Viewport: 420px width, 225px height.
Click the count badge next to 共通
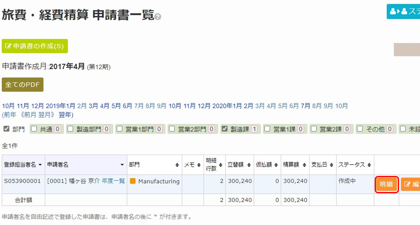click(x=58, y=129)
